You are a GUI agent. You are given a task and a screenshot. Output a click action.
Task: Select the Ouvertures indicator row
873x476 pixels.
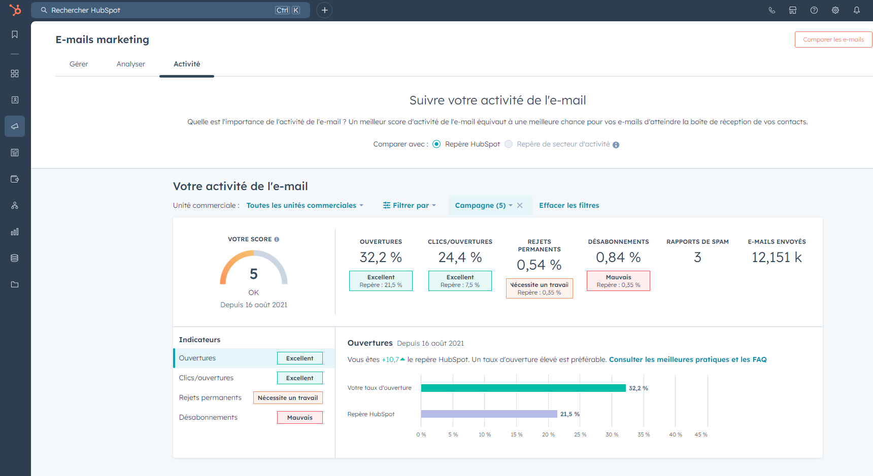coord(254,358)
